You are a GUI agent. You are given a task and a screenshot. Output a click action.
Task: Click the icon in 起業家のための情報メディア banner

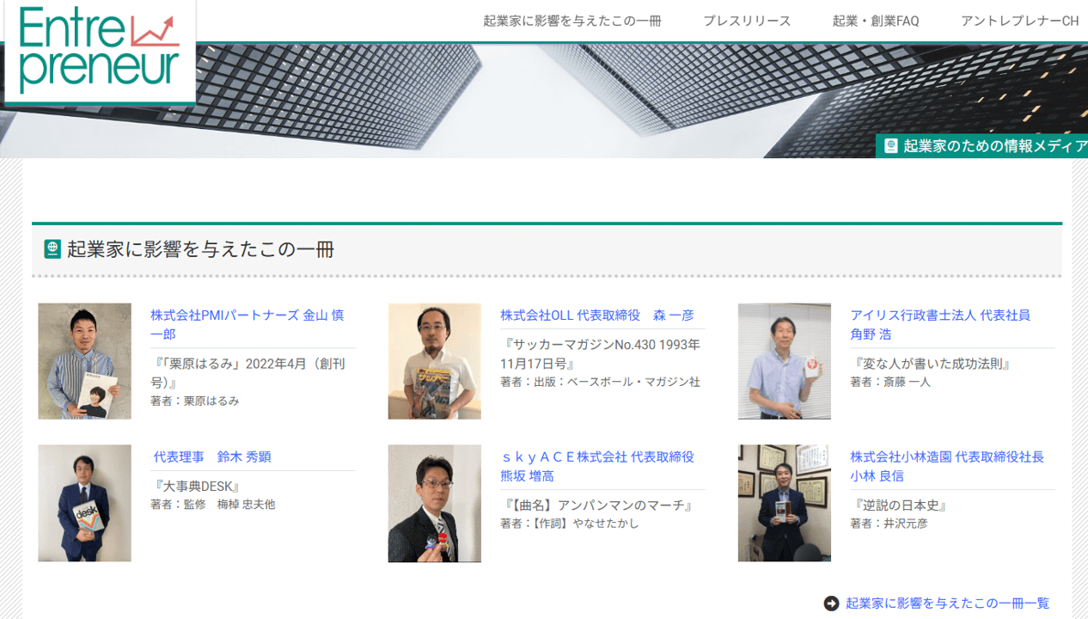(x=891, y=146)
